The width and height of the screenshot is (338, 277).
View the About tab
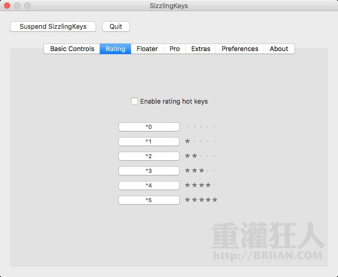click(279, 49)
